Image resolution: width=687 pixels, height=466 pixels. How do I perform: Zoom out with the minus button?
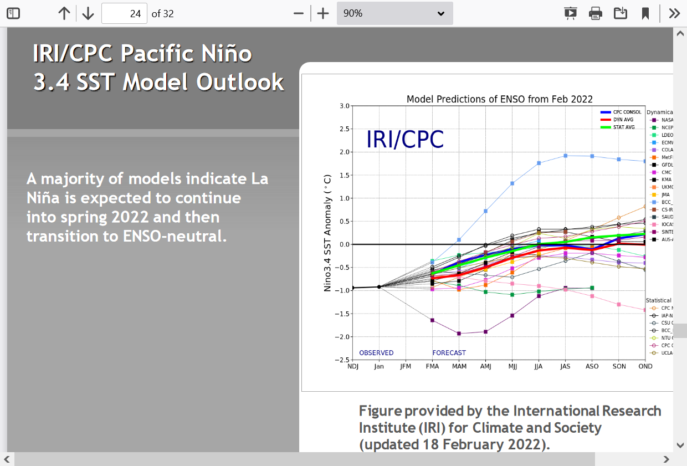[299, 13]
